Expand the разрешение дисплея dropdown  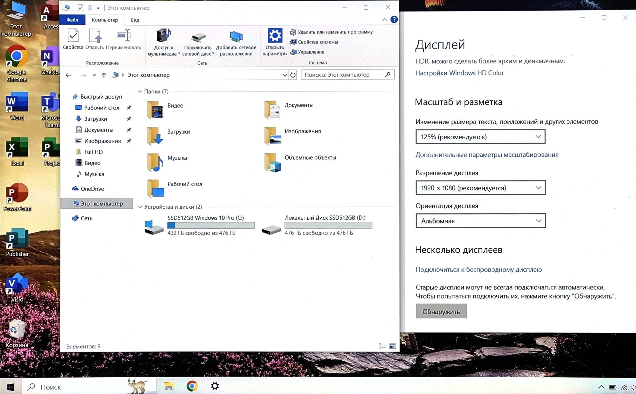coord(479,188)
